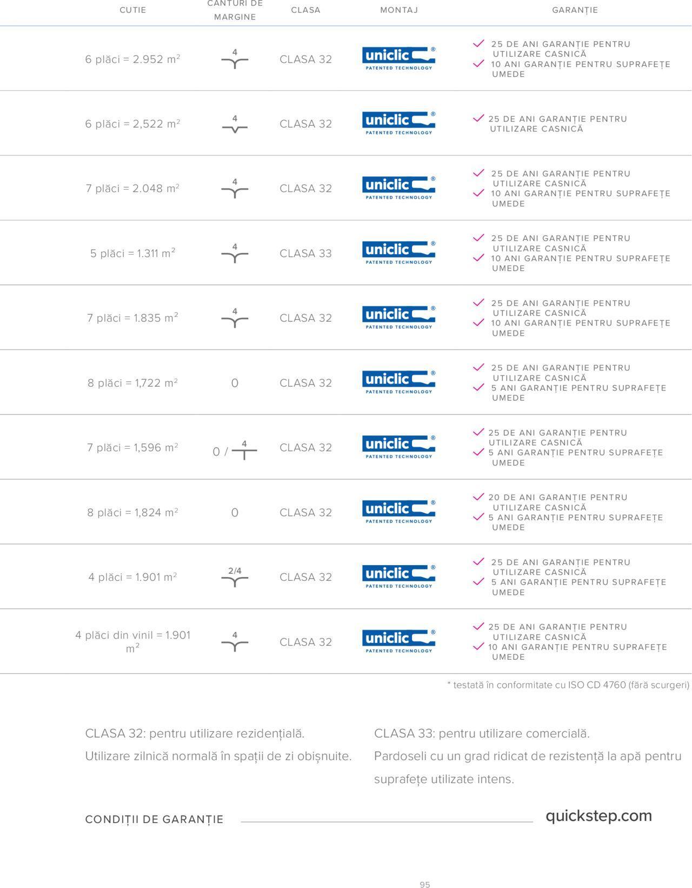Click the GARANȚIE column header
This screenshot has height=888, width=692.
pyautogui.click(x=575, y=10)
